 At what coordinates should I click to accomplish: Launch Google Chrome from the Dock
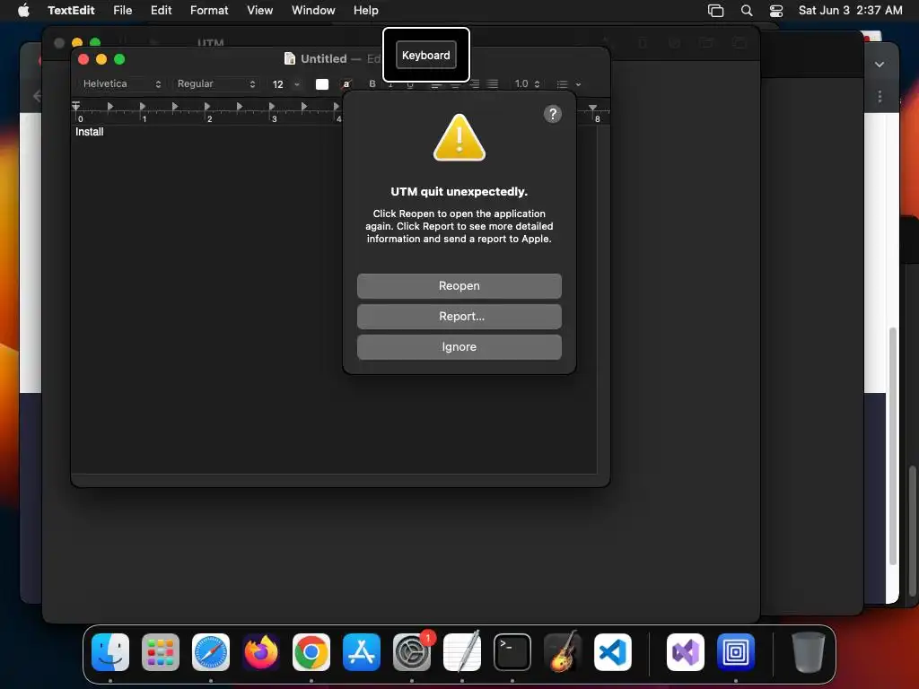click(x=311, y=652)
